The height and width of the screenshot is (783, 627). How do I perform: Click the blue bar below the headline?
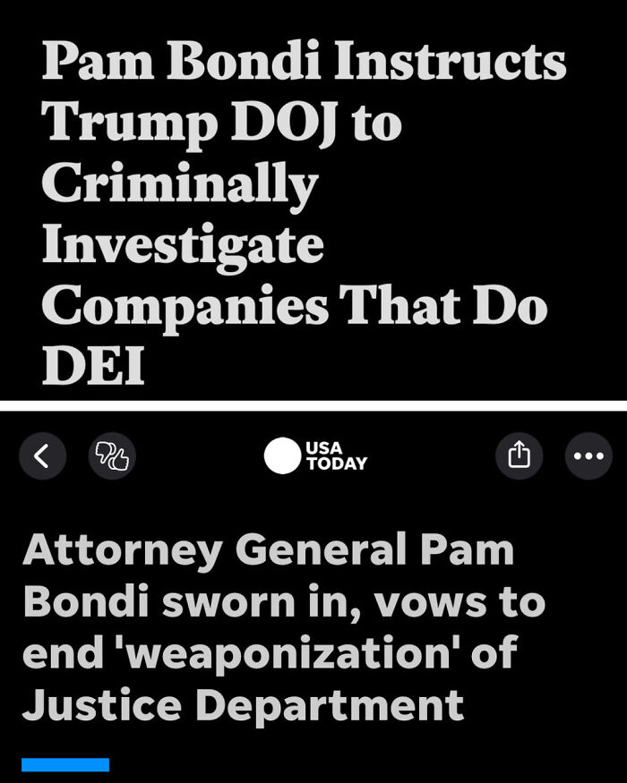click(x=65, y=764)
